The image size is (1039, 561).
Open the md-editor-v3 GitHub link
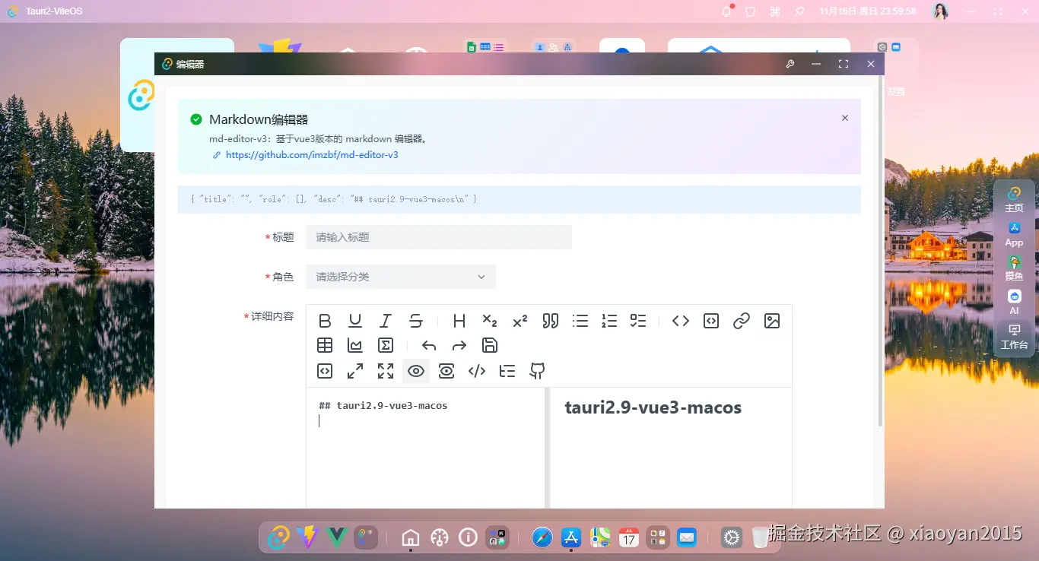(311, 154)
